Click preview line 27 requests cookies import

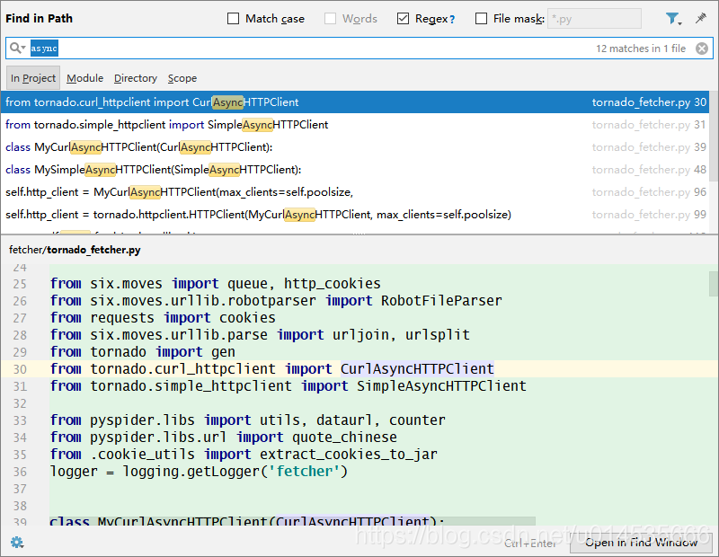(x=163, y=317)
